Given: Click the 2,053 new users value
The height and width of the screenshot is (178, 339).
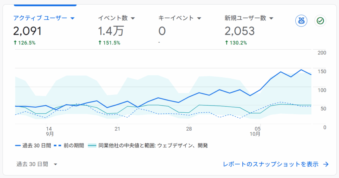Looking at the screenshot, I should pos(239,31).
